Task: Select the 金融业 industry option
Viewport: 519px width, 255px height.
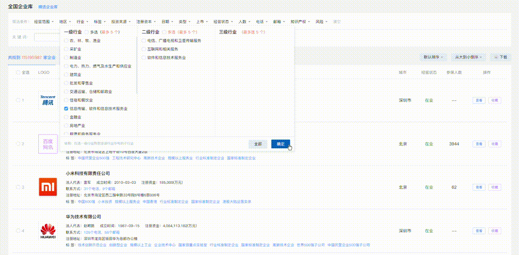Action: click(66, 117)
